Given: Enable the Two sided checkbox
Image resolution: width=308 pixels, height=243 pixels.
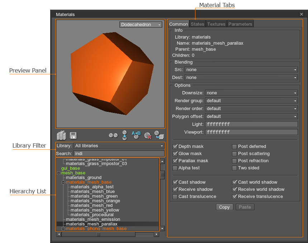Looking at the screenshot, I should click(234, 168).
